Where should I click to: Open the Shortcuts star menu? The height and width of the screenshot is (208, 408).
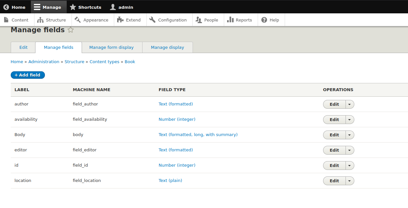click(74, 7)
